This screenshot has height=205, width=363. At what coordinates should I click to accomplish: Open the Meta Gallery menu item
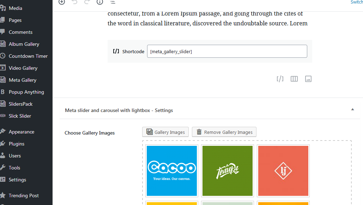tap(23, 80)
